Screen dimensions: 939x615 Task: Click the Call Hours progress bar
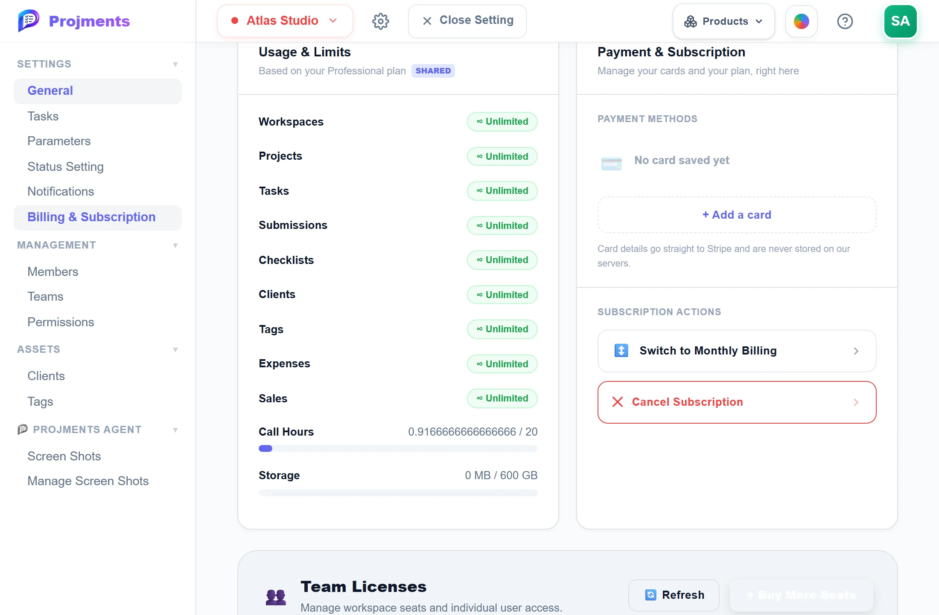tap(398, 448)
